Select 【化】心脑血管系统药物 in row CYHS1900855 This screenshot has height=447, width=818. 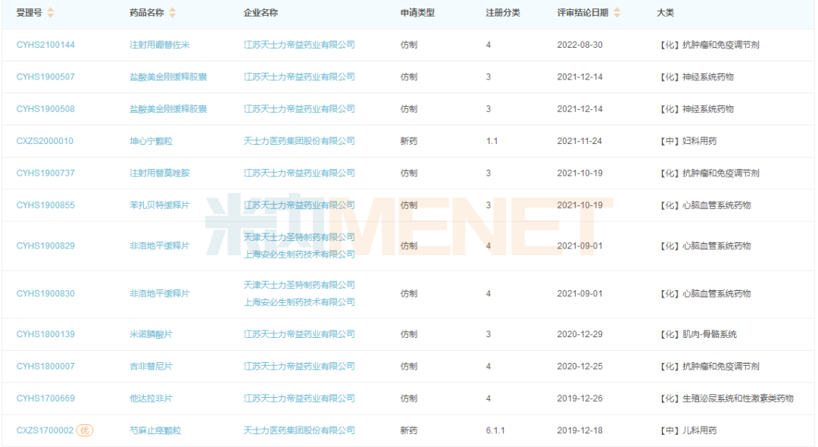[x=704, y=205]
